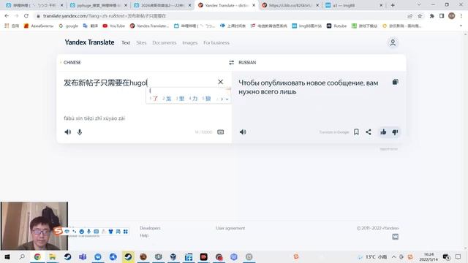Image resolution: width=468 pixels, height=263 pixels.
Task: Switch to the Text translation tab
Action: (126, 42)
